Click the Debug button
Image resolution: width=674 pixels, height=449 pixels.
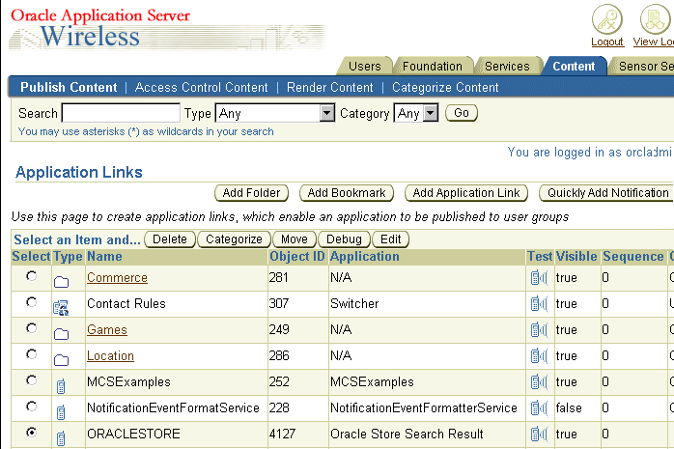344,239
